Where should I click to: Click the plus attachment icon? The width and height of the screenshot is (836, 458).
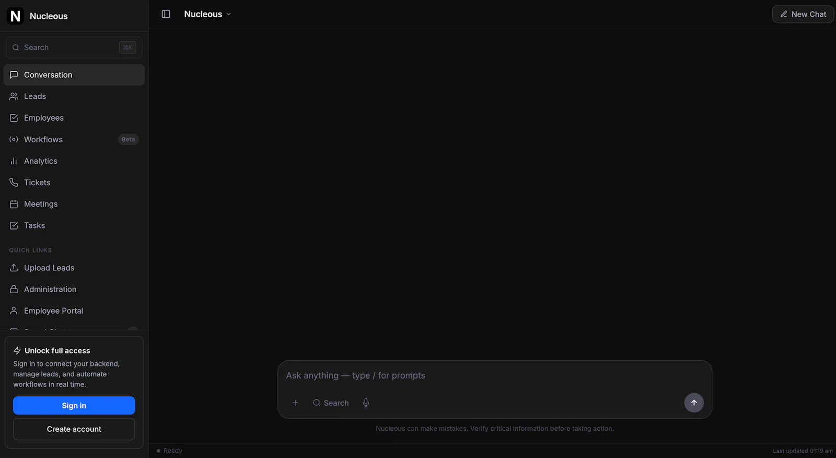click(295, 403)
